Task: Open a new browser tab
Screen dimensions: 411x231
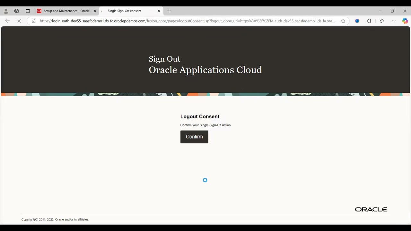Action: click(x=169, y=11)
